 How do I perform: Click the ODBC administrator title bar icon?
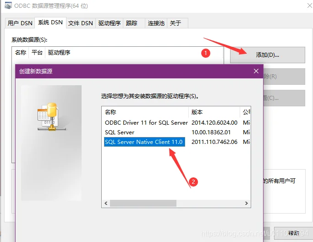tap(8, 5)
